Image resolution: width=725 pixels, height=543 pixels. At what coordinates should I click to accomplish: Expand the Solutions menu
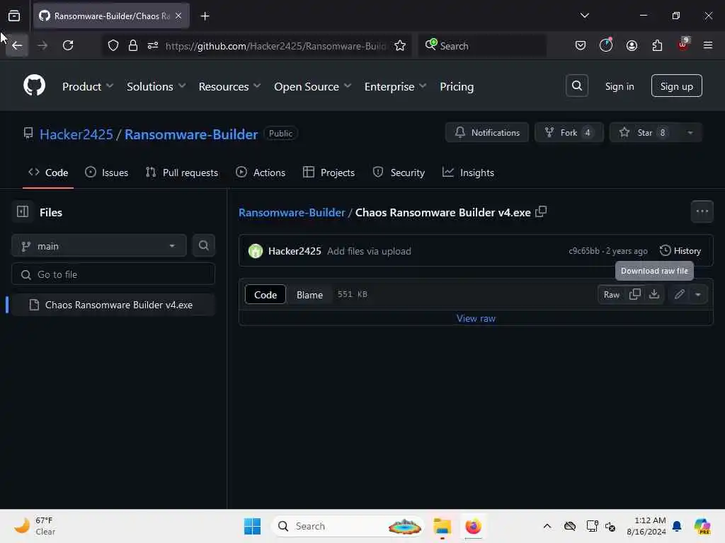(156, 86)
